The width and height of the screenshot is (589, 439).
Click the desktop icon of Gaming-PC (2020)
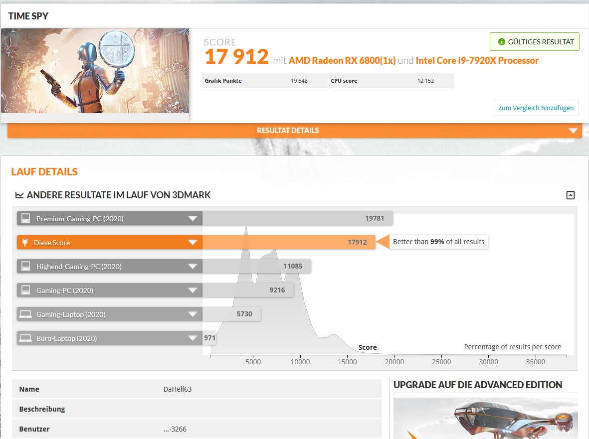tap(25, 290)
